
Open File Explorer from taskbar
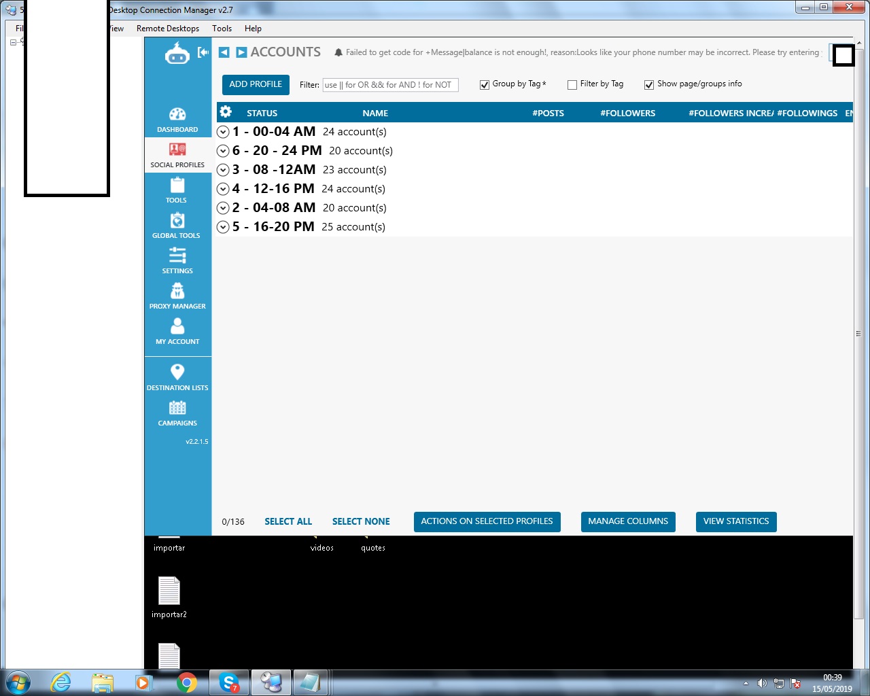click(103, 682)
